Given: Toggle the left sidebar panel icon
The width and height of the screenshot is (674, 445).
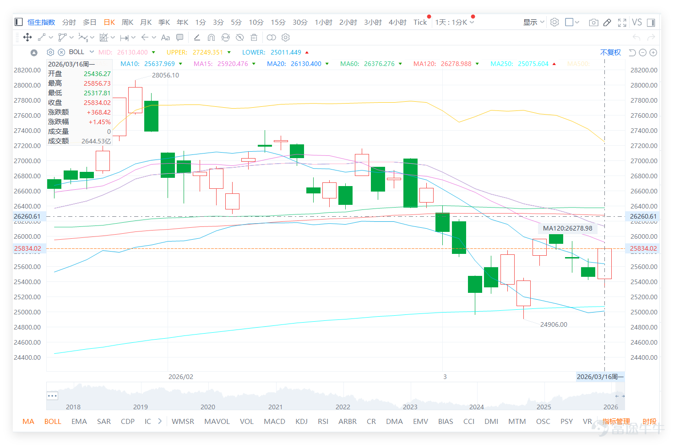Looking at the screenshot, I should point(19,22).
